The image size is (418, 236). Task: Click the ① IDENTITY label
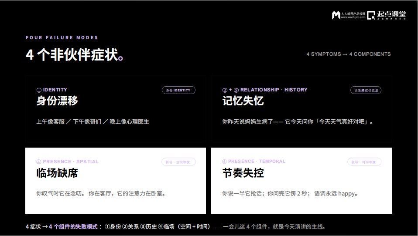(52, 90)
